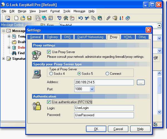This screenshot has height=139, width=167.
Task: Switch to the HTML tab
Action: (x=128, y=37)
